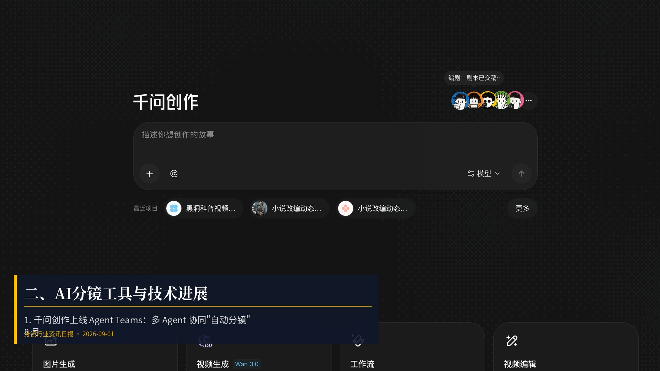Screen dimensions: 660x371
Task: Click the plus add-attachment button
Action: coord(150,174)
